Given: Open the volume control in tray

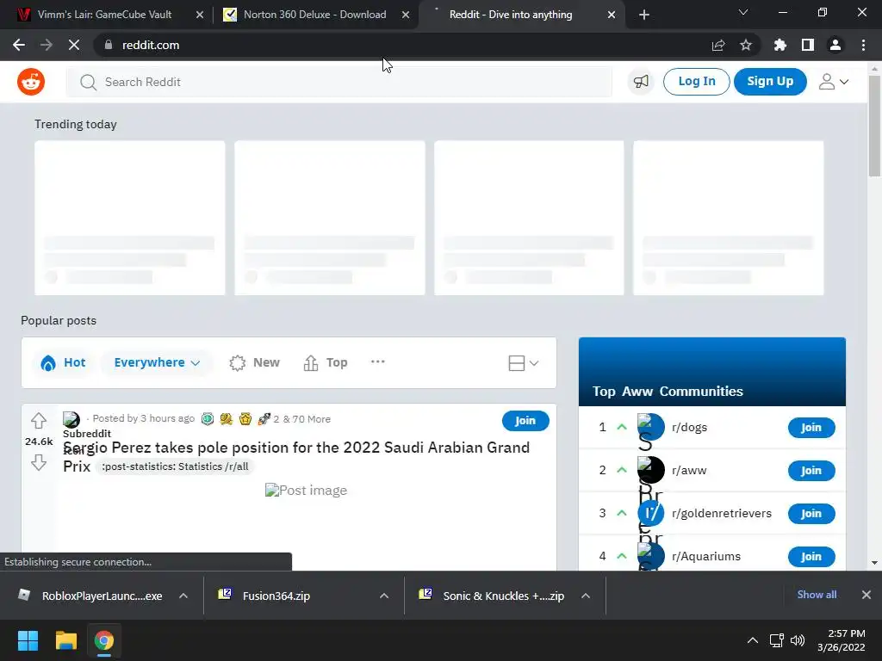Looking at the screenshot, I should tap(797, 640).
